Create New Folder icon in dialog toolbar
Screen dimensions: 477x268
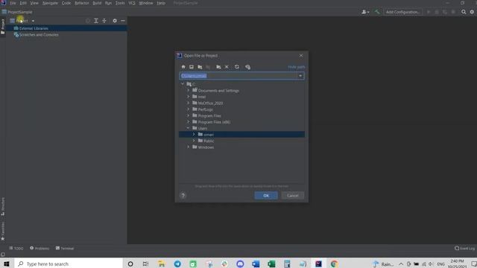click(218, 67)
